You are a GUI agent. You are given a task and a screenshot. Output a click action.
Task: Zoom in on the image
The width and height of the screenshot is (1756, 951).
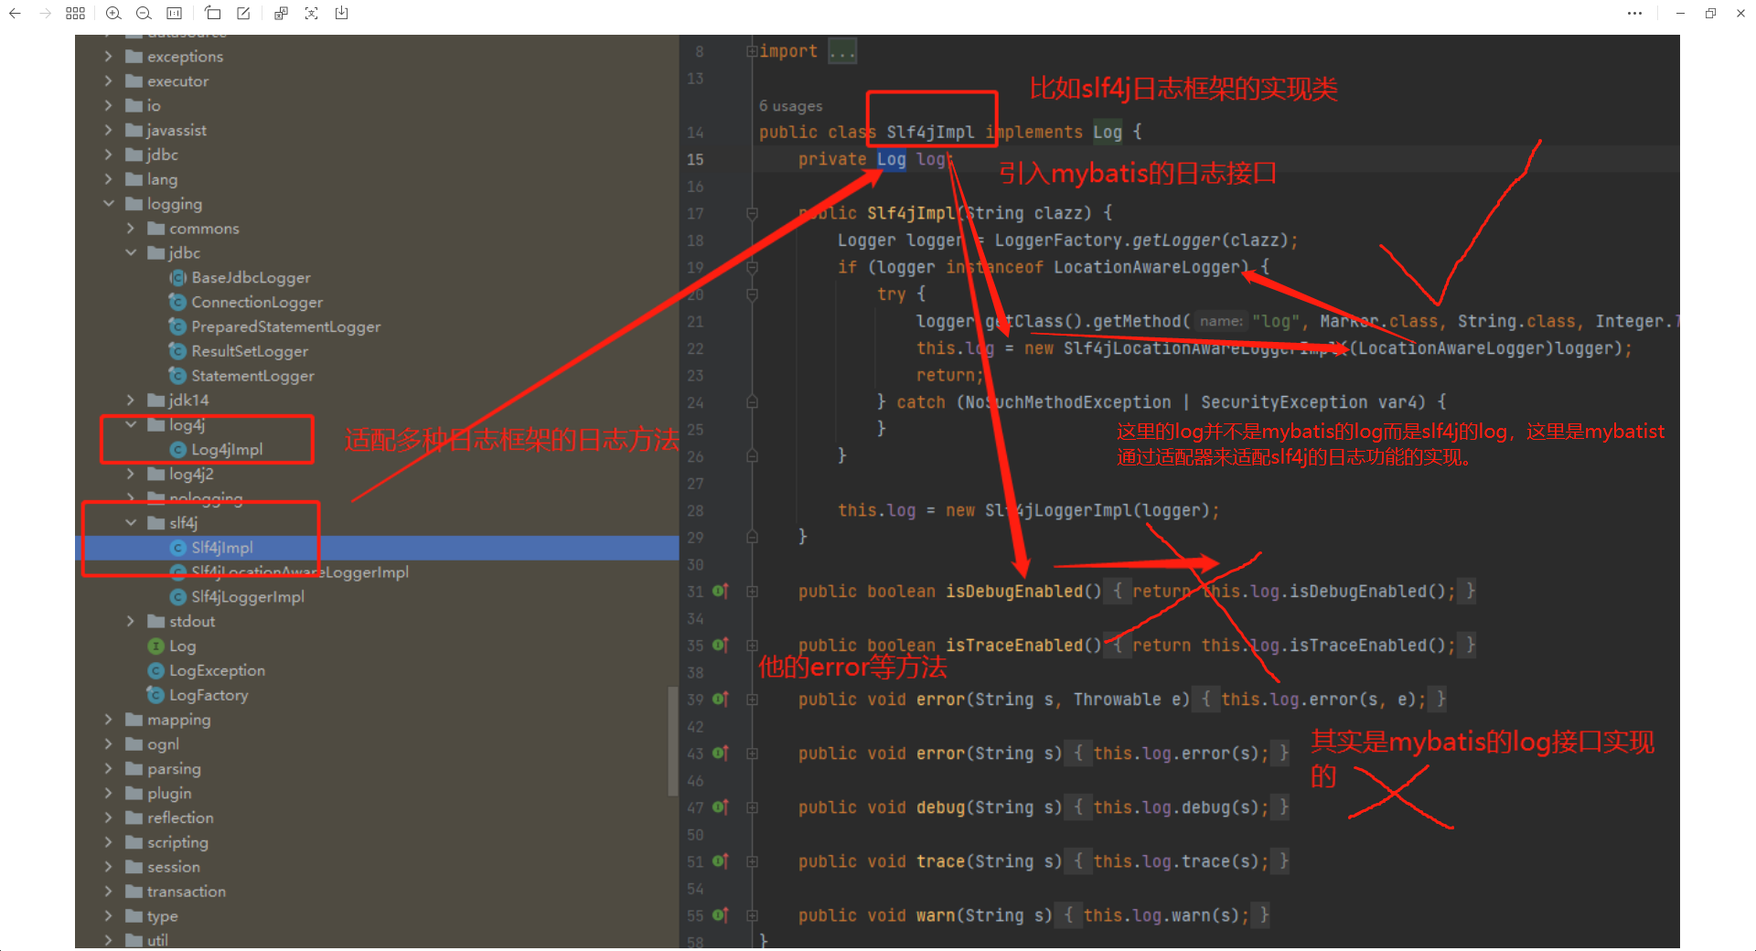coord(113,14)
